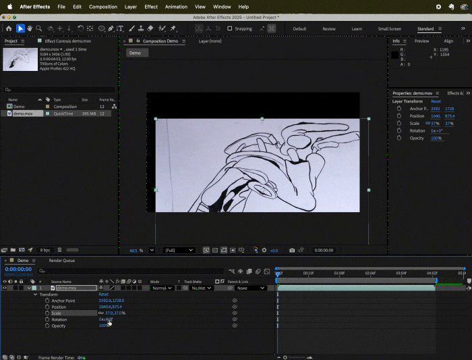Select the Hand tool
This screenshot has width=472, height=360.
pos(30,28)
